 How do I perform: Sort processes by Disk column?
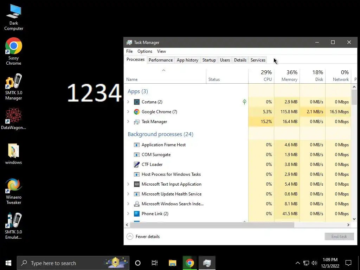(x=313, y=76)
